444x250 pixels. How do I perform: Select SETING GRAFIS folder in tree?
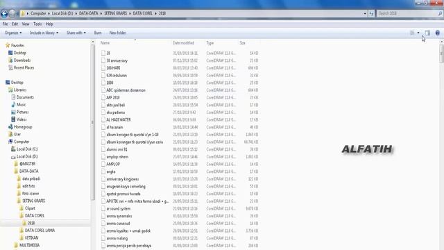33,201
